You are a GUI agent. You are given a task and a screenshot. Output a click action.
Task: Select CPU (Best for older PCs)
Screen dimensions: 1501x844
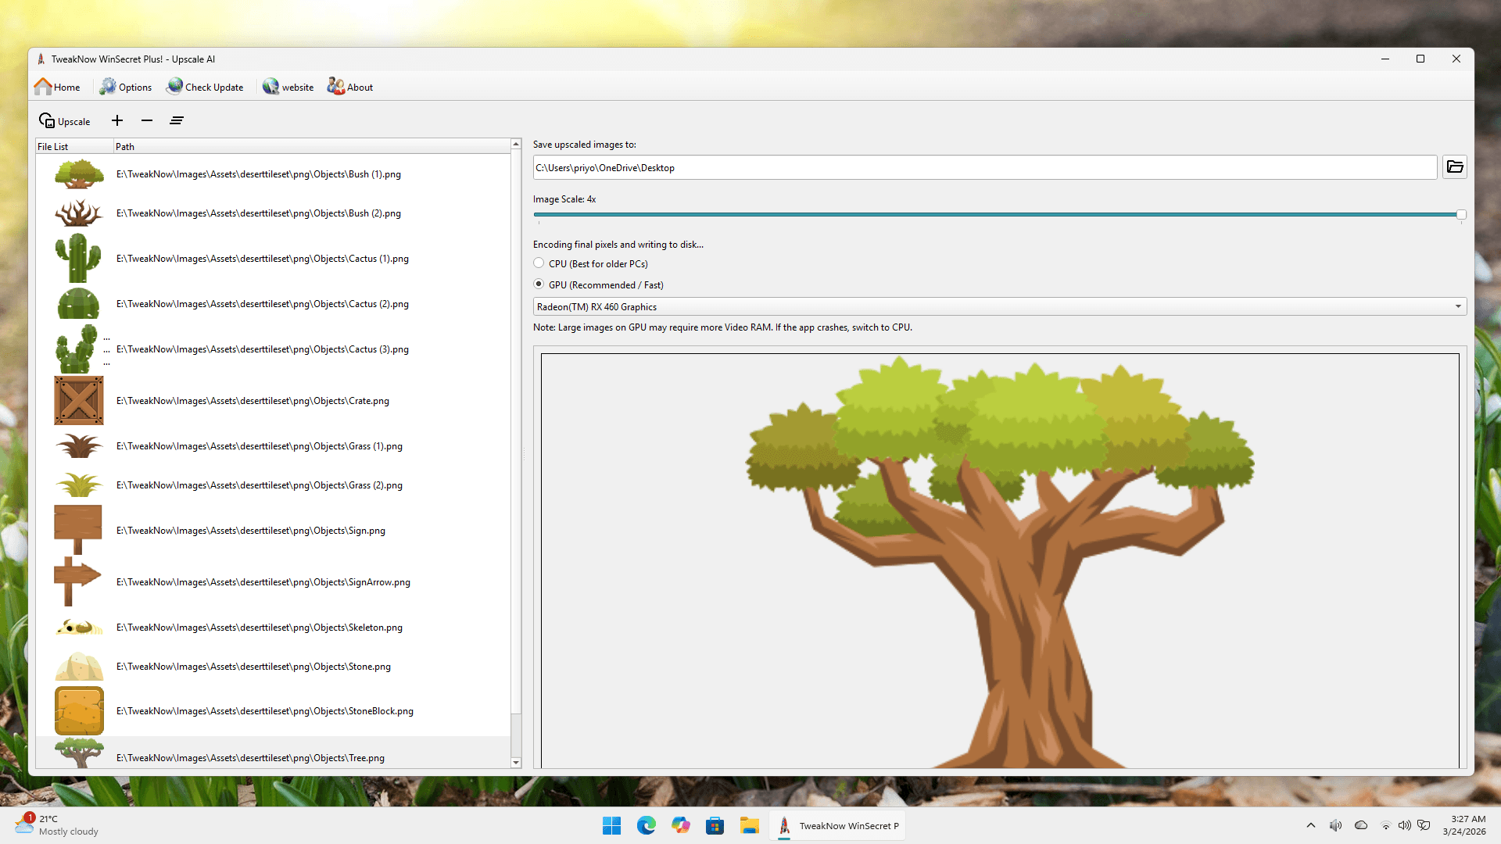pyautogui.click(x=539, y=263)
